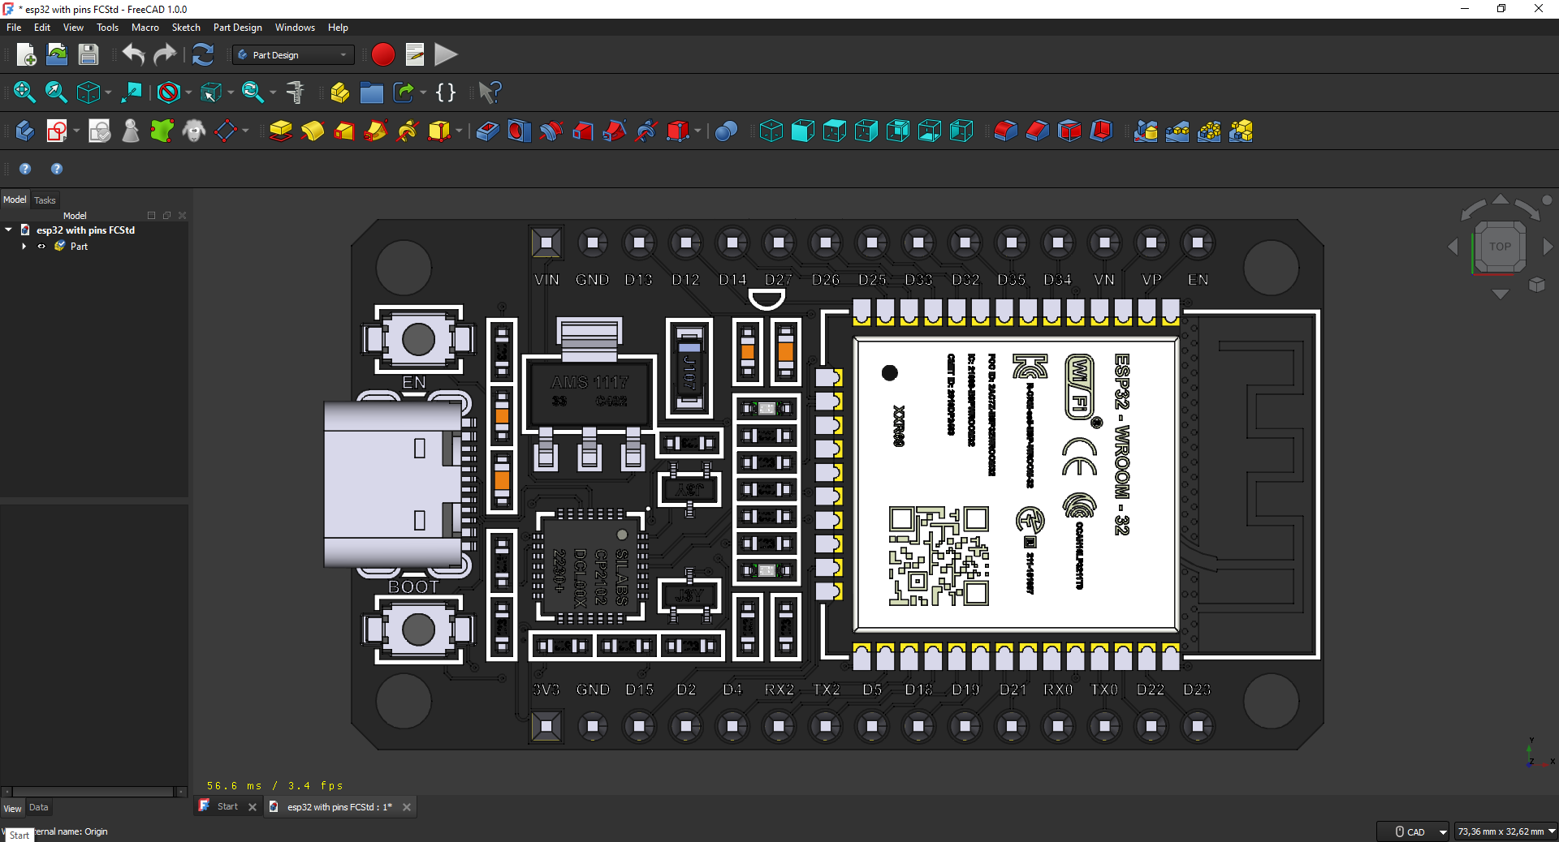This screenshot has width=1559, height=842.
Task: Open the Sketch menu
Action: (x=186, y=28)
